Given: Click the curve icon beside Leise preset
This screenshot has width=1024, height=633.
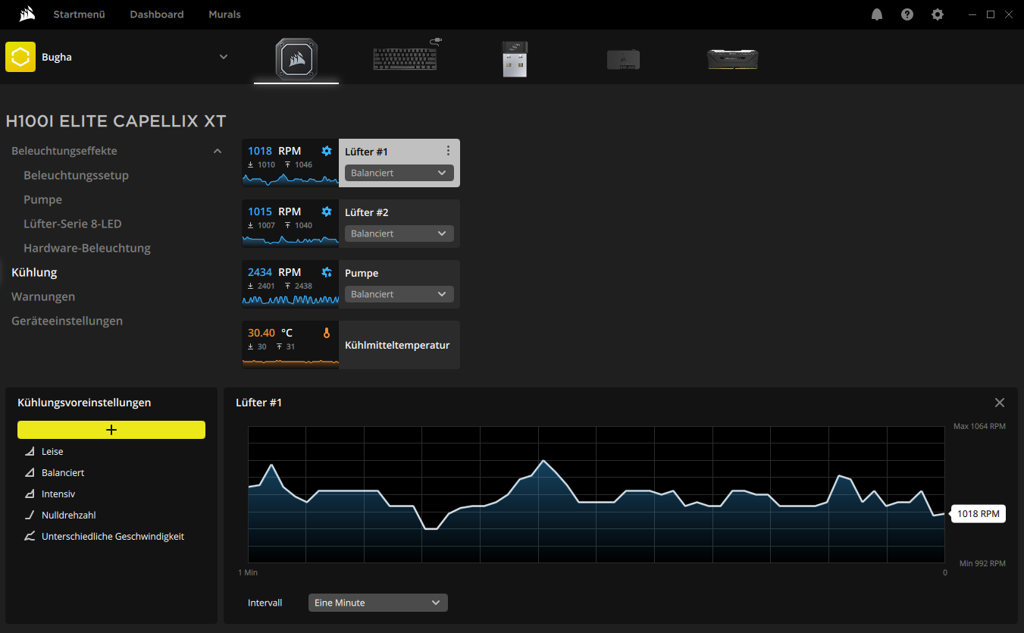Looking at the screenshot, I should [x=30, y=451].
